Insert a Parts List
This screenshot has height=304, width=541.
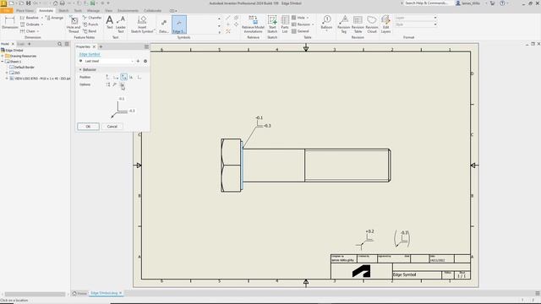pos(285,24)
